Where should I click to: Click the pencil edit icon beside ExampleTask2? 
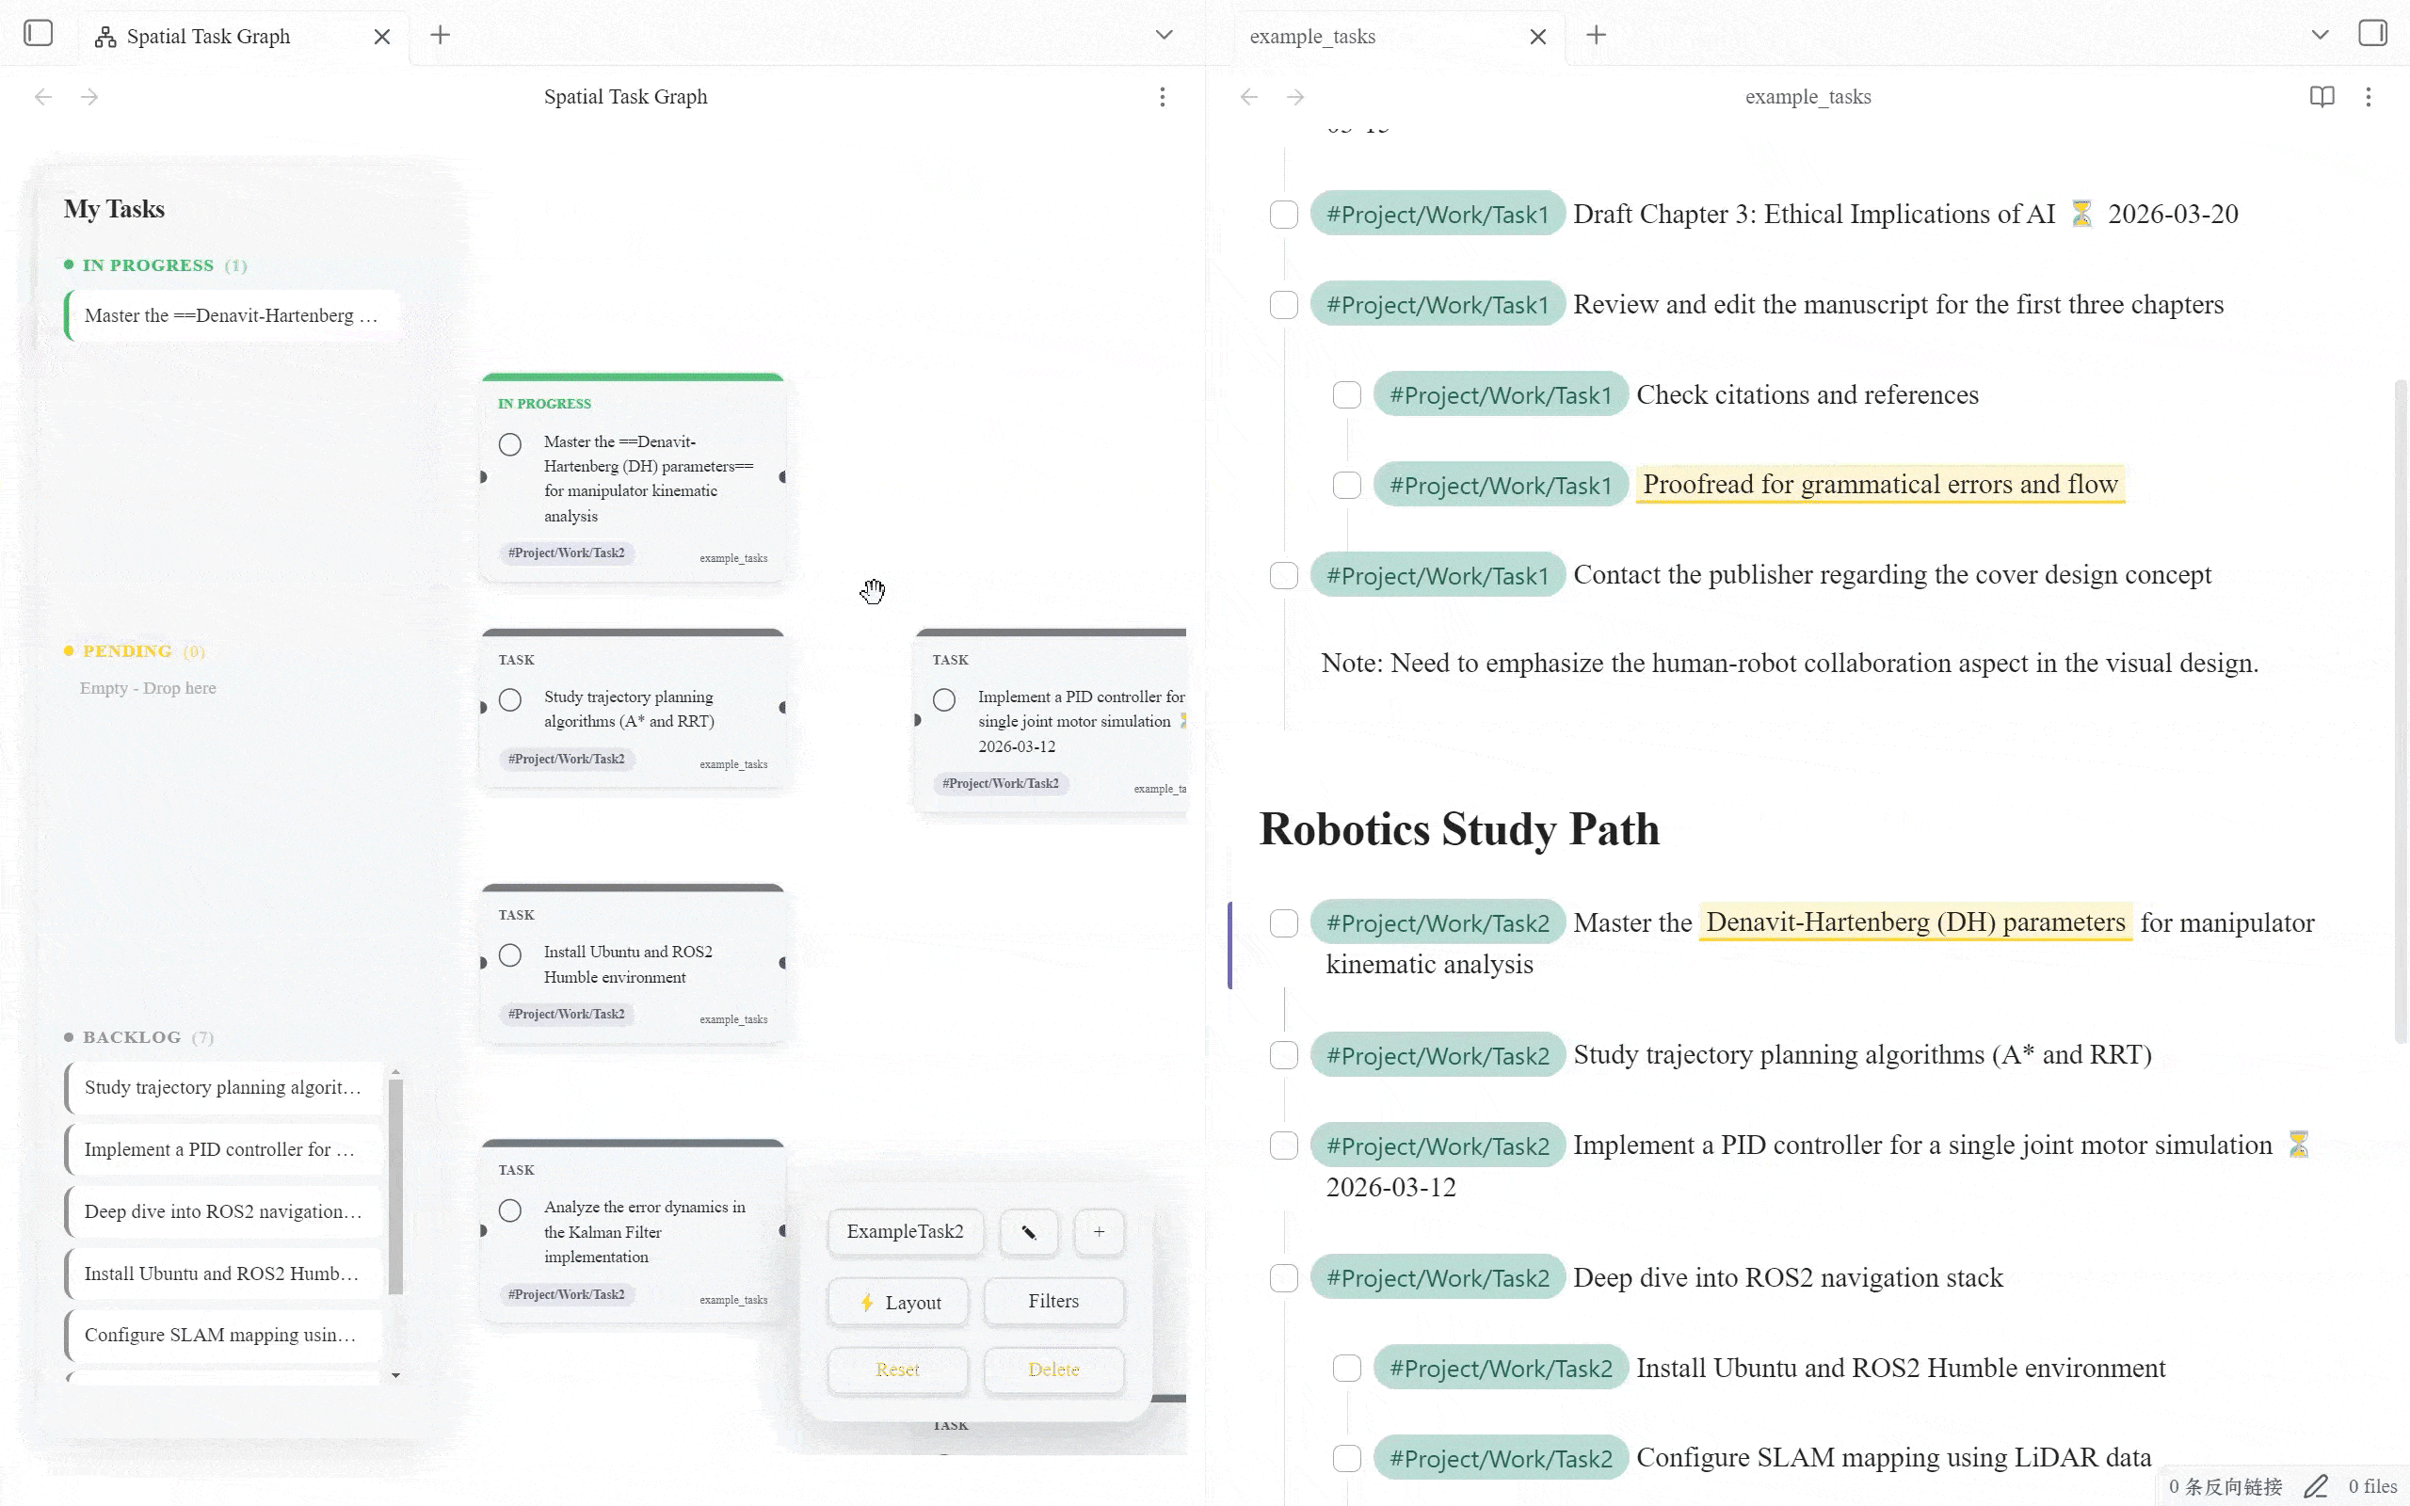tap(1029, 1232)
